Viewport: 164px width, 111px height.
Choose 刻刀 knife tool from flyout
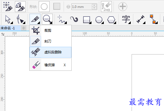[x=50, y=41]
